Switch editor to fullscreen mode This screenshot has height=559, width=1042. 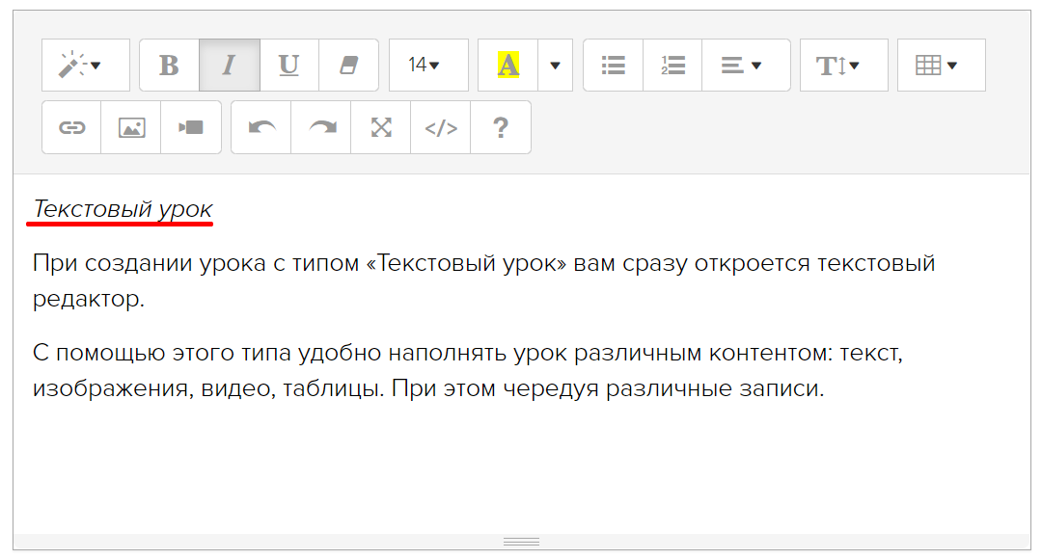(x=381, y=127)
